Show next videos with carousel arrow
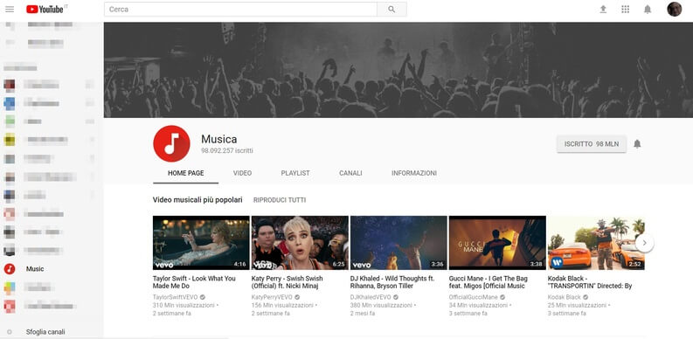The height and width of the screenshot is (339, 693). 644,243
